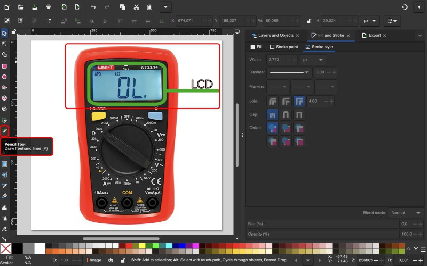Set stroke join to the first Join option

click(273, 101)
